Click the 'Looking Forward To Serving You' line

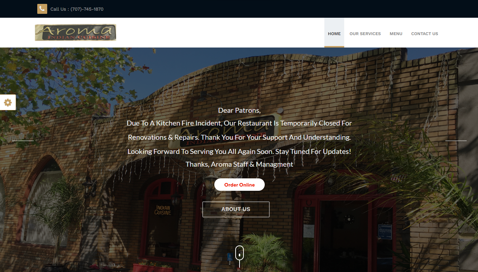(x=239, y=151)
